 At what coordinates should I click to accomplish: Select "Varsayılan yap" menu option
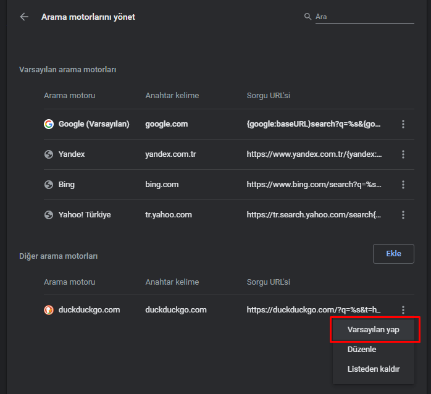[374, 330]
